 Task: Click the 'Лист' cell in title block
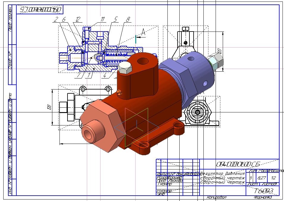click(253, 184)
